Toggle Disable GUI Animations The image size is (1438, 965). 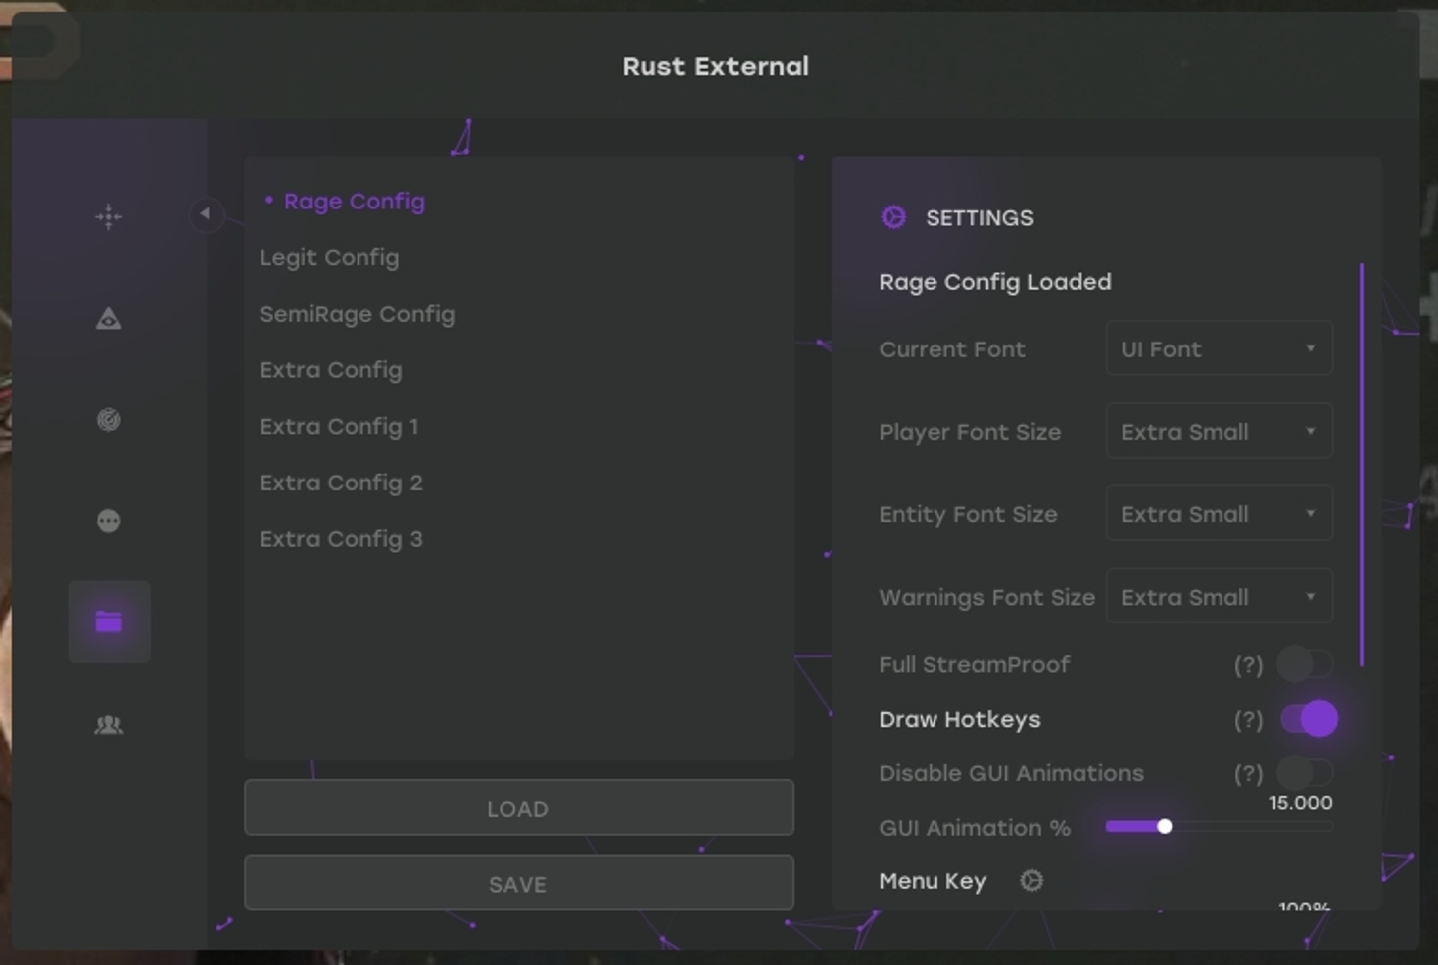coord(1305,772)
